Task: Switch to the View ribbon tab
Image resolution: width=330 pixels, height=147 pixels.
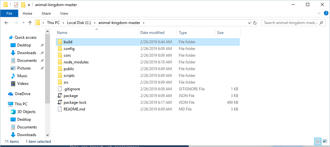Action: (x=64, y=13)
